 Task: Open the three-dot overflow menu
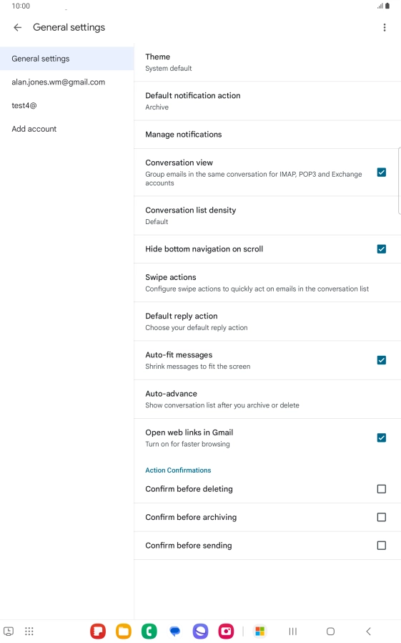click(385, 27)
